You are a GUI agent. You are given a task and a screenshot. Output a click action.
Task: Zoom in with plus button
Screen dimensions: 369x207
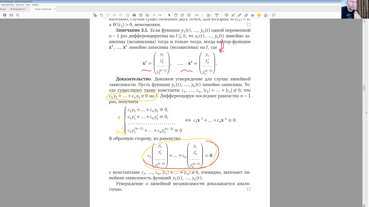click(189, 15)
